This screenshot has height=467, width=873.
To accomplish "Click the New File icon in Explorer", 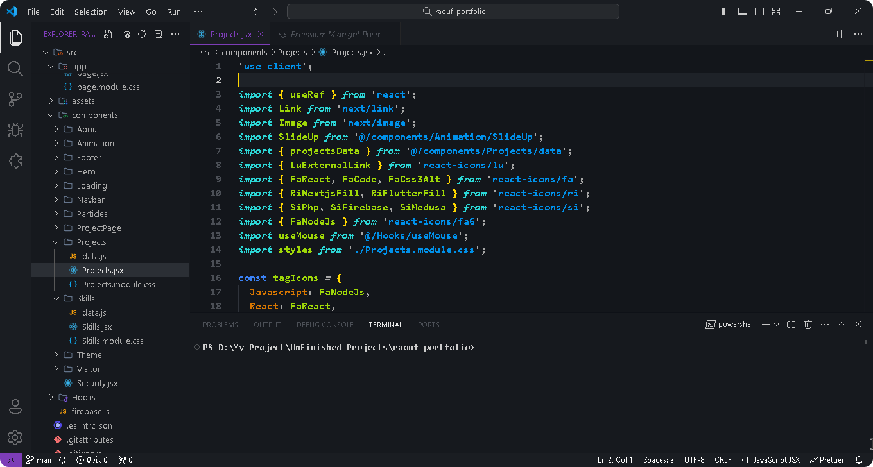I will point(108,34).
